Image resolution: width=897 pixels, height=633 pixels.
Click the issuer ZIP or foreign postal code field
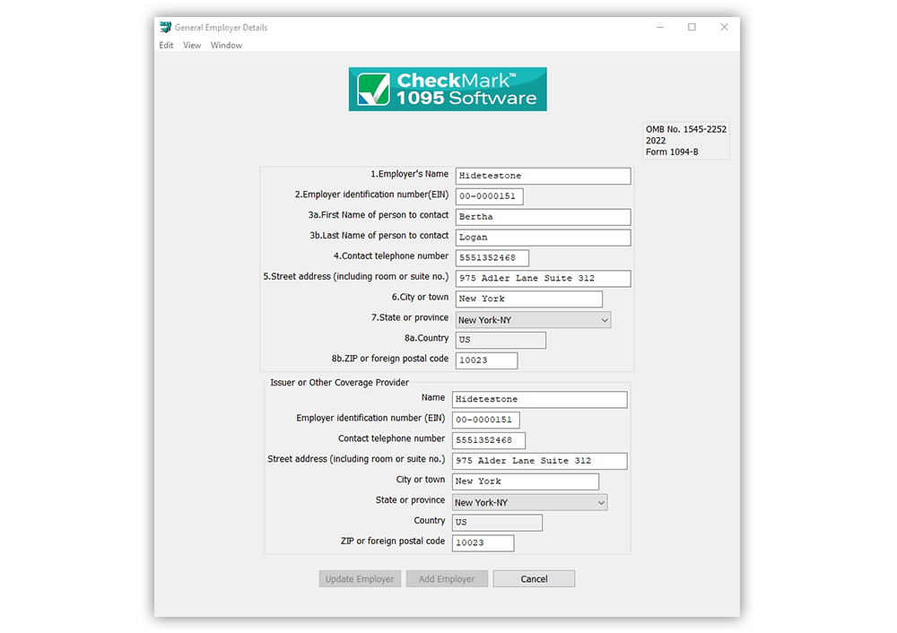coord(483,542)
